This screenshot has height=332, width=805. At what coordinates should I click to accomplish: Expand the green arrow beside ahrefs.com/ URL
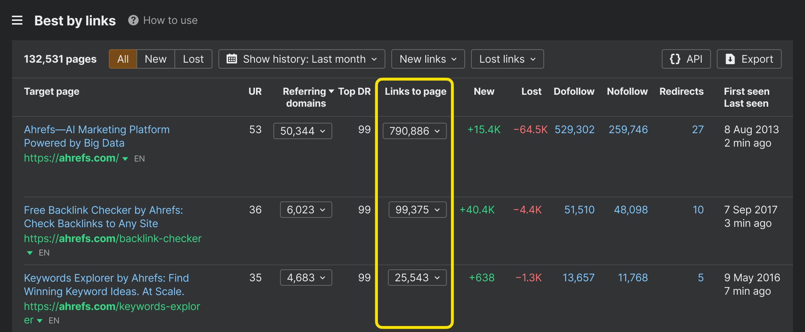pyautogui.click(x=125, y=159)
